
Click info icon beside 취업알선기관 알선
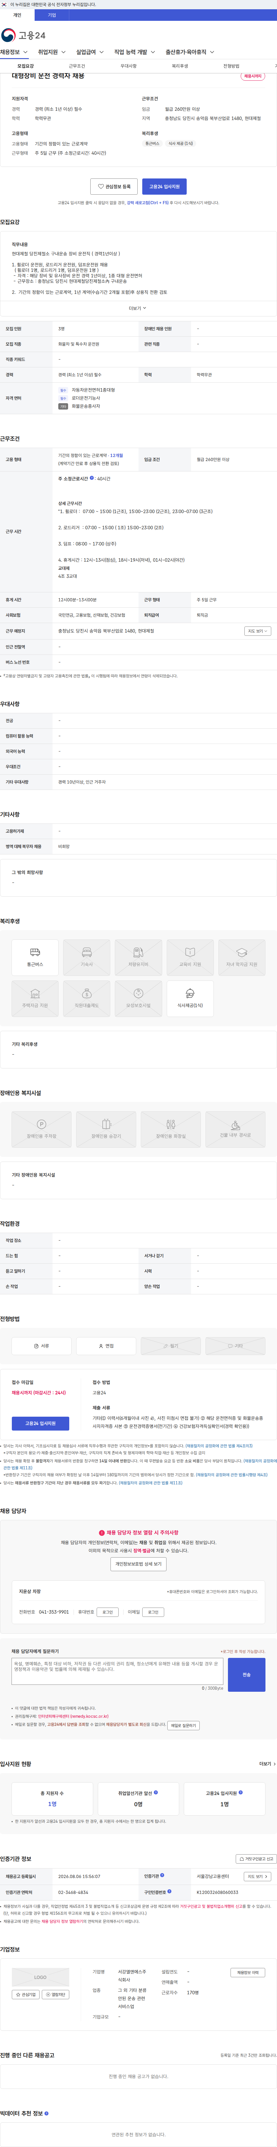point(156,1791)
